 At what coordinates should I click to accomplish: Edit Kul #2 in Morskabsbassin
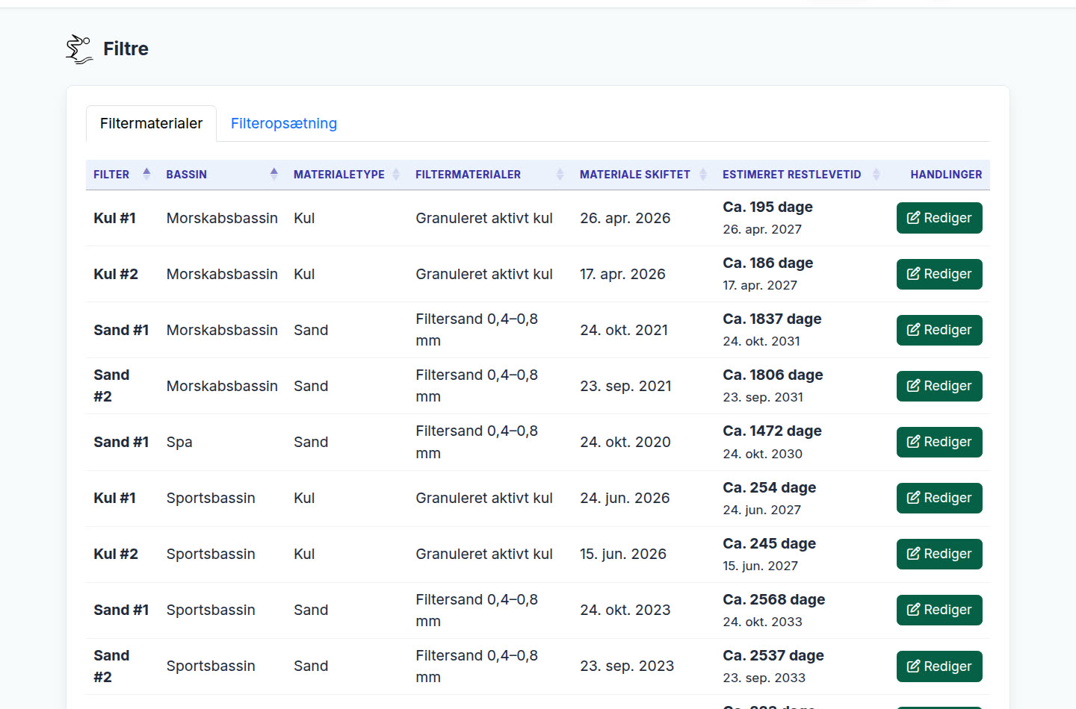939,274
